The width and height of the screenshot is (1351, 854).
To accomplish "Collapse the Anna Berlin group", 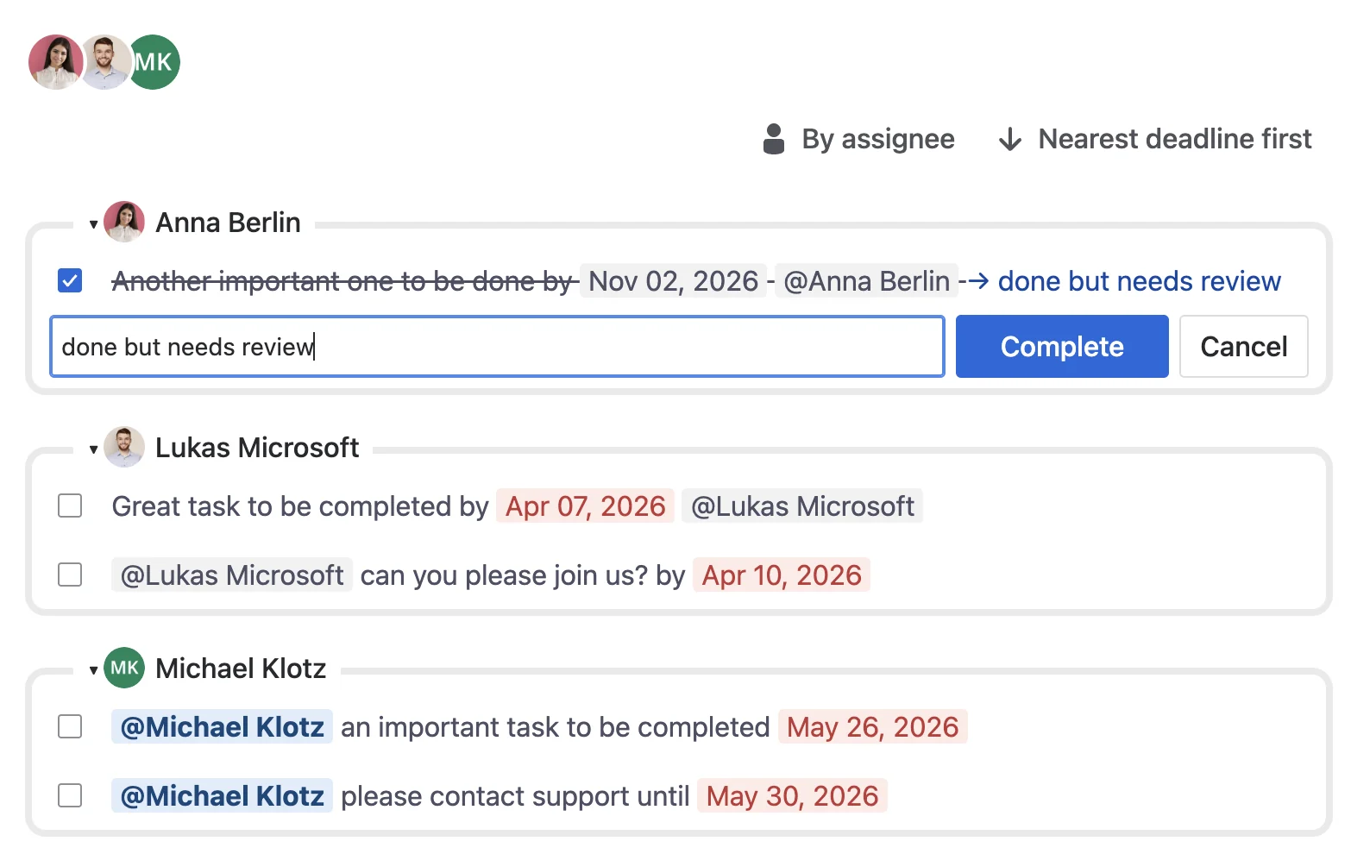I will pos(93,224).
